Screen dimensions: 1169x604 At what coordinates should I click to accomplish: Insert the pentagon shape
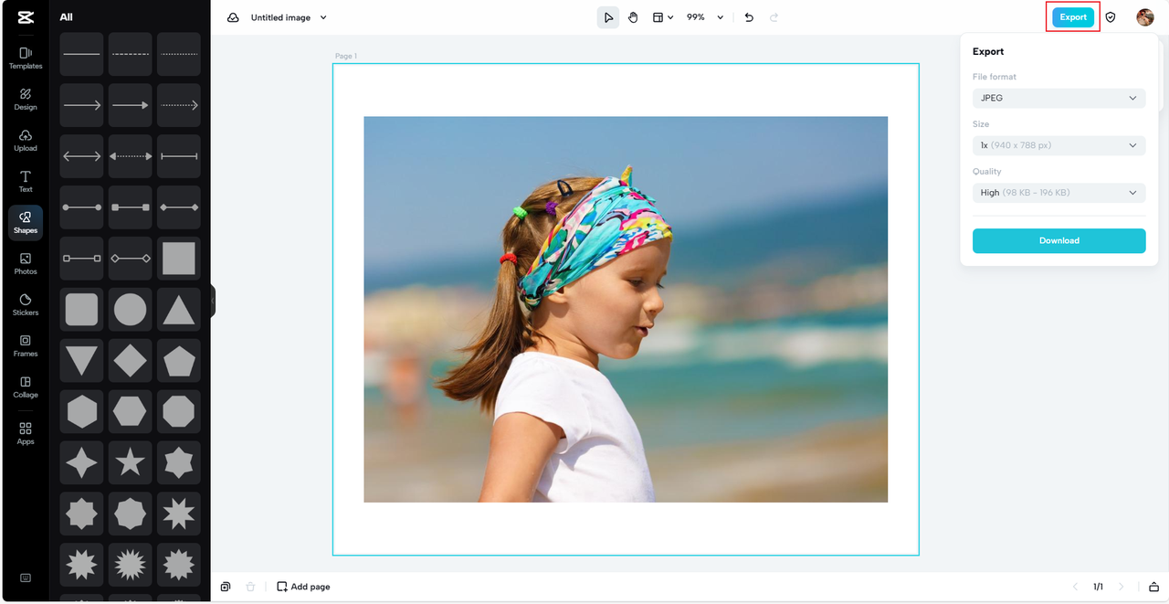[179, 361]
